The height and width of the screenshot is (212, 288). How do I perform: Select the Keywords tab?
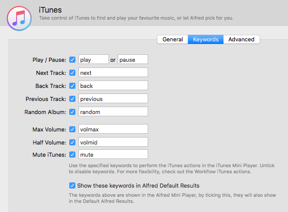click(x=206, y=40)
